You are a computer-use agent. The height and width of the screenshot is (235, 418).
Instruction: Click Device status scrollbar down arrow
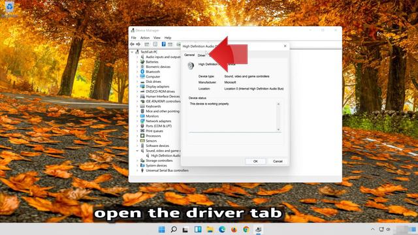click(278, 129)
